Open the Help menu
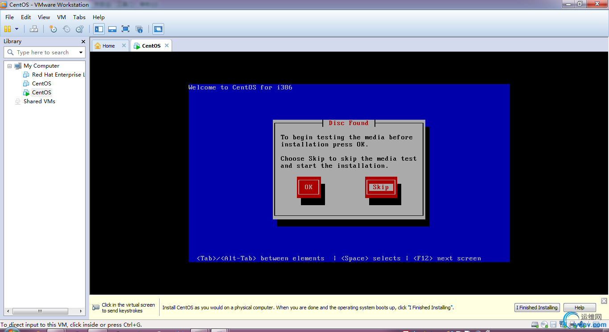 [99, 17]
